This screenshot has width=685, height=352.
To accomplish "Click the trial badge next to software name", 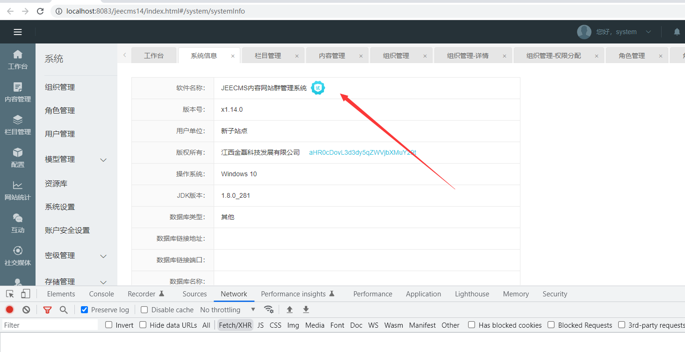I will [x=318, y=88].
